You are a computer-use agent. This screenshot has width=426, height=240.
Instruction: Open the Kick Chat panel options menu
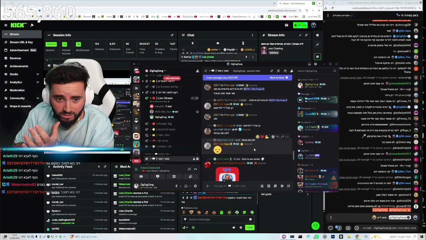pyautogui.click(x=252, y=35)
